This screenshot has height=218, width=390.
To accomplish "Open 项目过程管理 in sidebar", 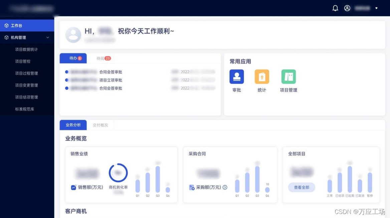I will (x=26, y=73).
